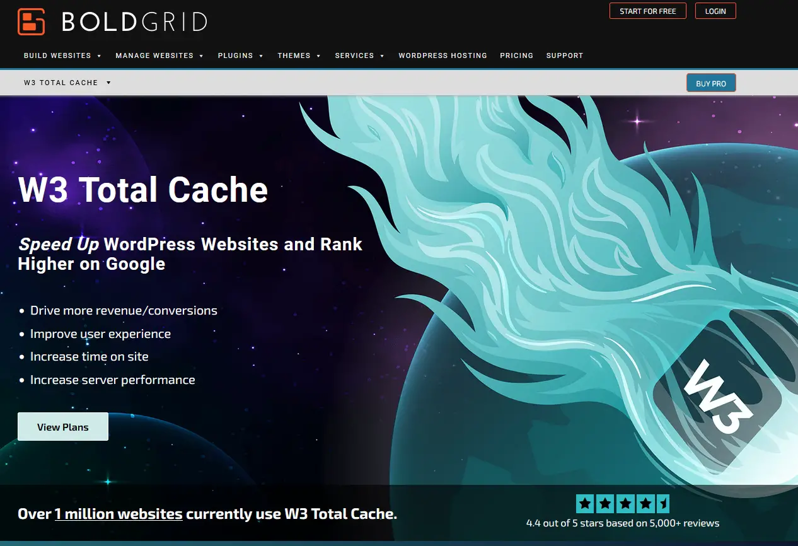
Task: Click the Login button
Action: (715, 11)
